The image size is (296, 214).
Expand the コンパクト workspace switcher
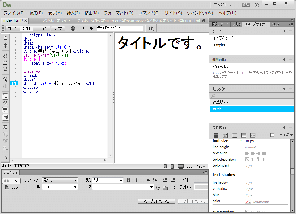point(223,5)
